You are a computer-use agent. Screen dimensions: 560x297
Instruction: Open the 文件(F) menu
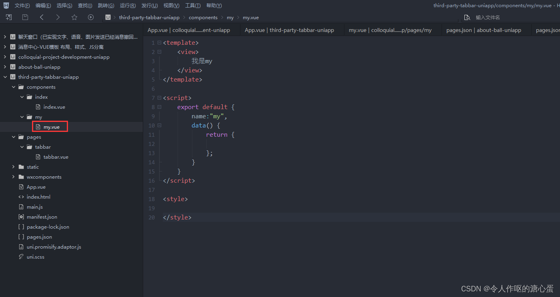(x=22, y=6)
